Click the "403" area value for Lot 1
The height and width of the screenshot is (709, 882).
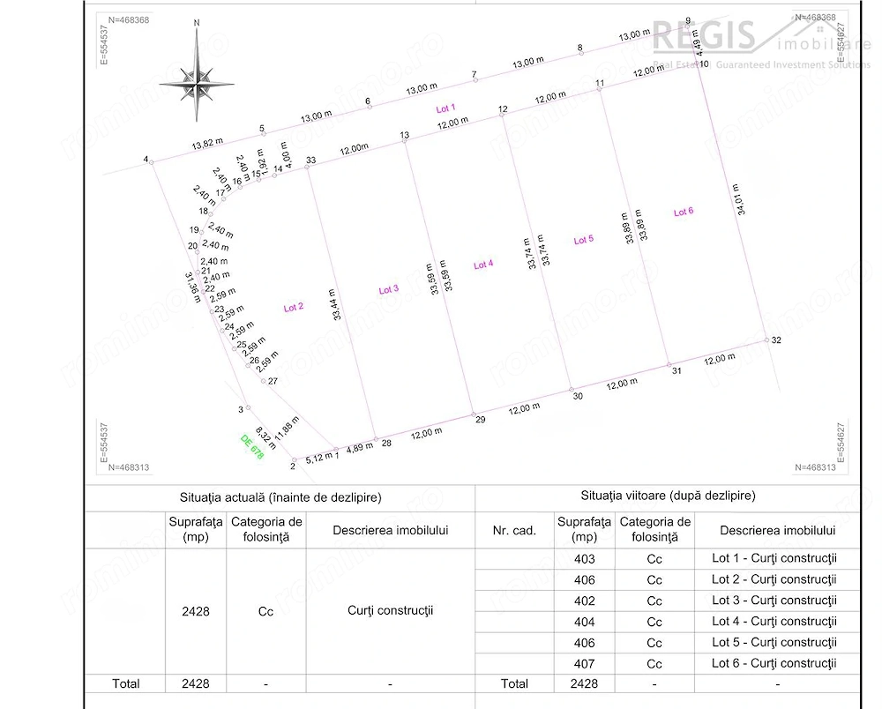(585, 559)
